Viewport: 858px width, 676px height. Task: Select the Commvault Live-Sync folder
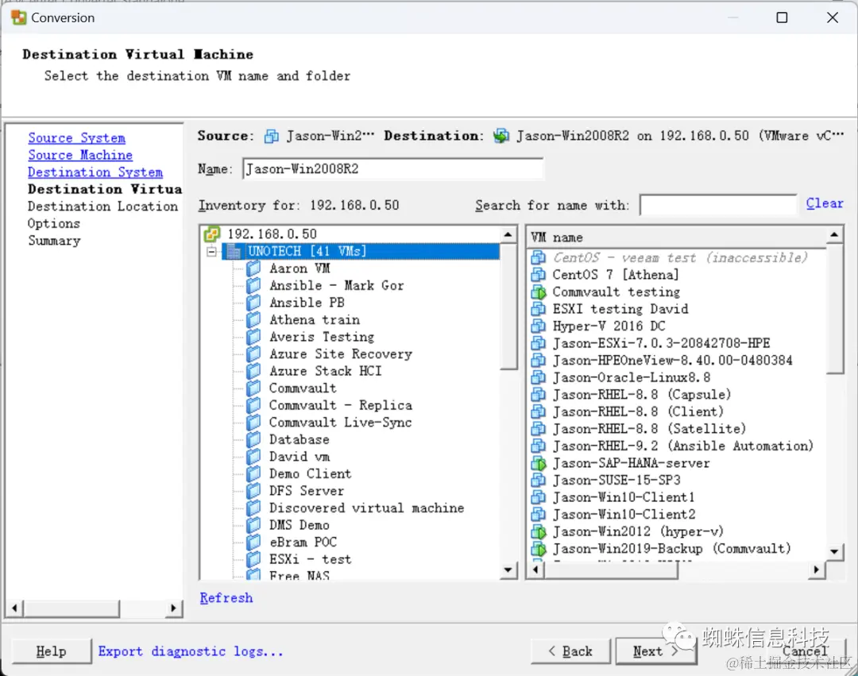340,423
